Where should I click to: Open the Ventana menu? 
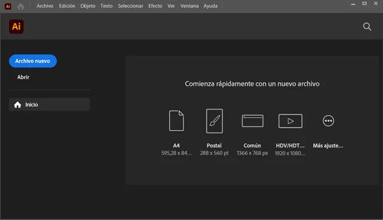coord(189,6)
